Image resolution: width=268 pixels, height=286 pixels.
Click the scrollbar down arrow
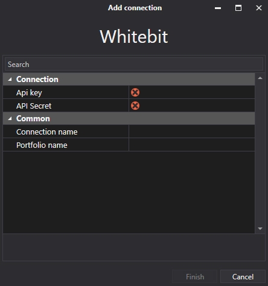(x=260, y=229)
